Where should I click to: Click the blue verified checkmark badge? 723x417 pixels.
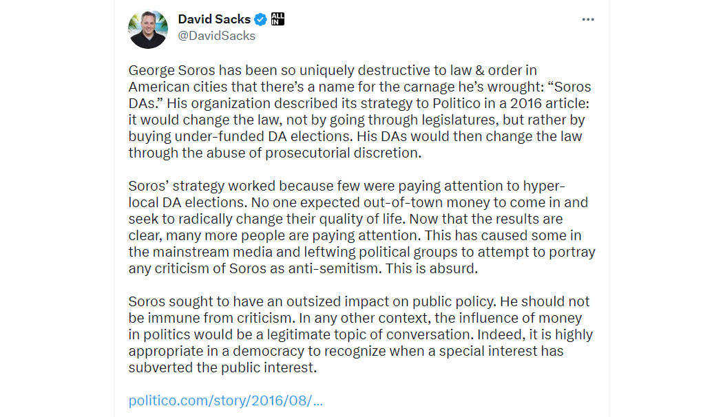point(260,19)
